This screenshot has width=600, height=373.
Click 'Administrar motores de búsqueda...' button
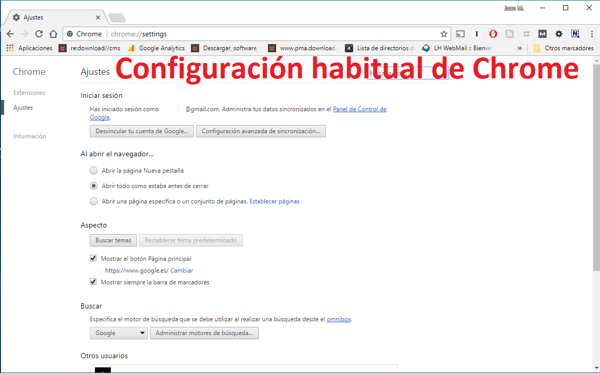pyautogui.click(x=204, y=333)
